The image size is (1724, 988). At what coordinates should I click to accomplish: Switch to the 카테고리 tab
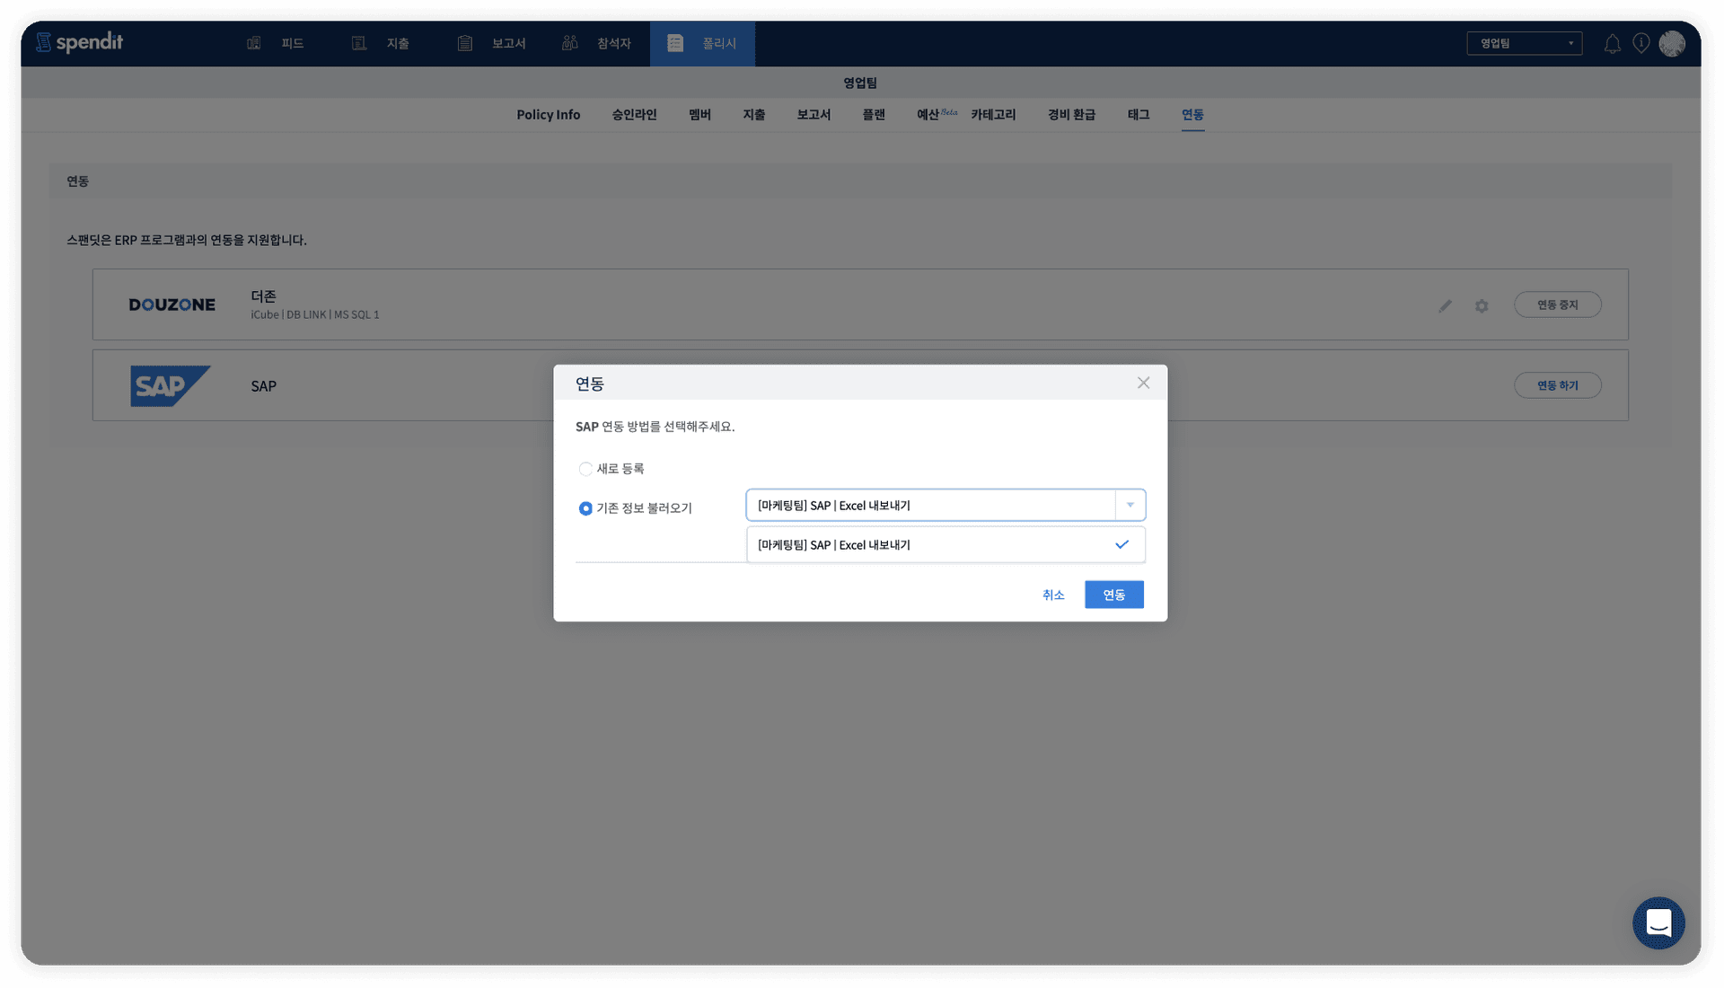point(993,115)
